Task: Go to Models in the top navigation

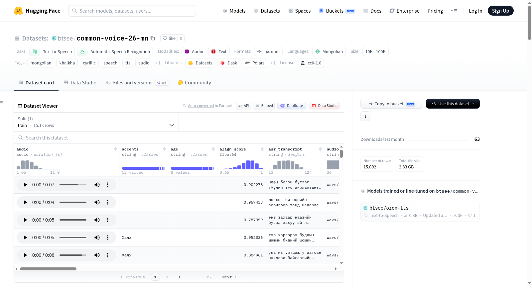Action: pos(234,11)
